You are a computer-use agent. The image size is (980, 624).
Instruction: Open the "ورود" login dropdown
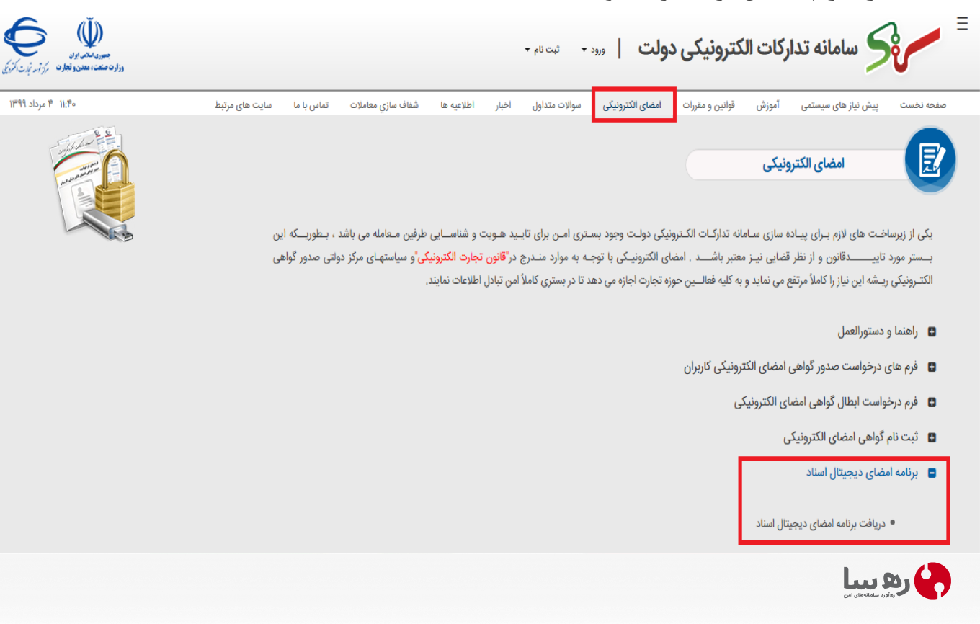point(593,50)
